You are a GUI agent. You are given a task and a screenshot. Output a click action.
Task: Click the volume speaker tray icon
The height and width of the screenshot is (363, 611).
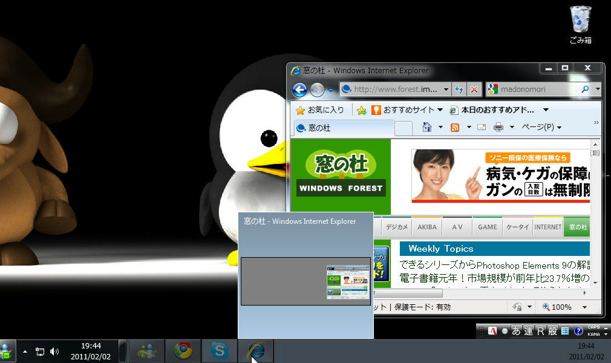coord(54,352)
